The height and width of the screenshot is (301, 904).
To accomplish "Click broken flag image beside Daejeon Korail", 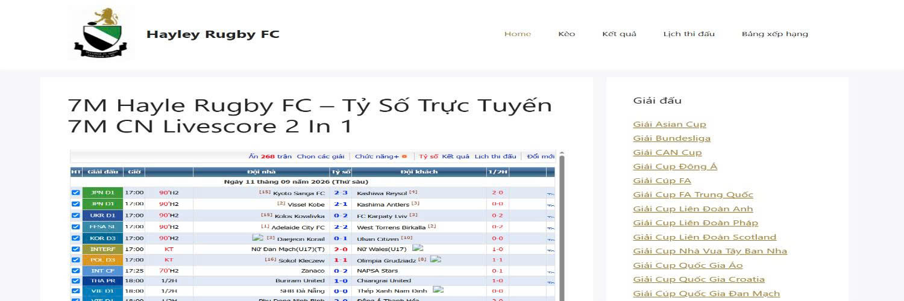I will 257,238.
